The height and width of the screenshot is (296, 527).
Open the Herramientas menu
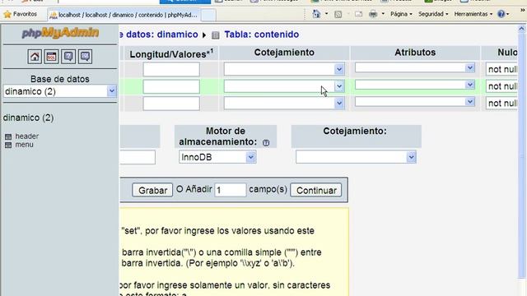click(473, 14)
